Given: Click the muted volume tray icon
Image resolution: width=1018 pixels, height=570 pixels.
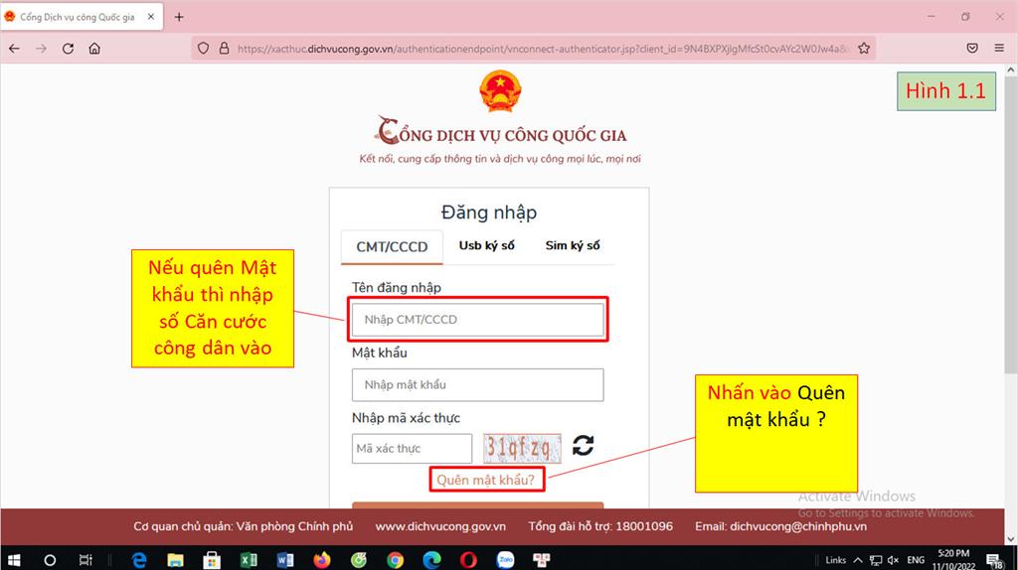Looking at the screenshot, I should (894, 560).
